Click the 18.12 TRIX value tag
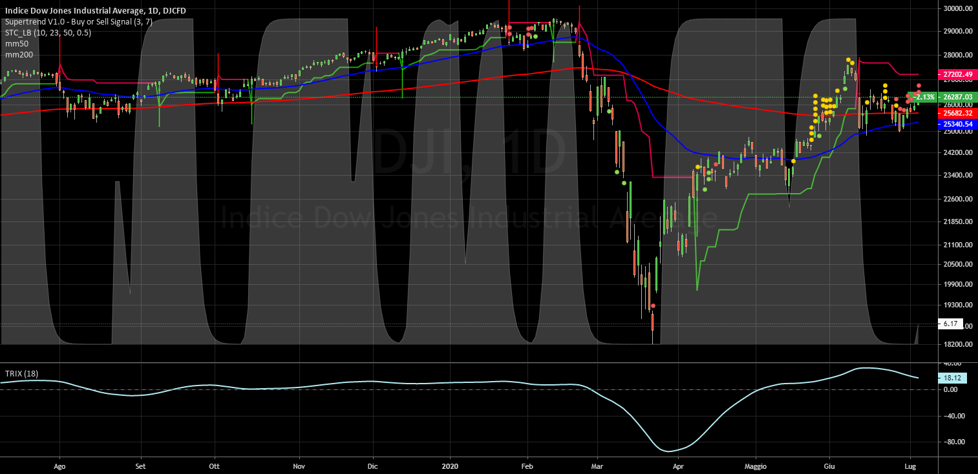This screenshot has width=978, height=474. (951, 378)
